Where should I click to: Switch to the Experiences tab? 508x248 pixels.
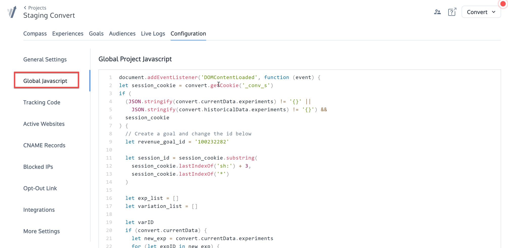coord(68,33)
